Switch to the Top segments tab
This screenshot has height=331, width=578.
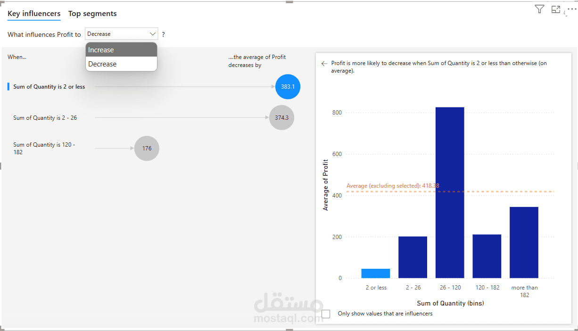click(x=92, y=14)
